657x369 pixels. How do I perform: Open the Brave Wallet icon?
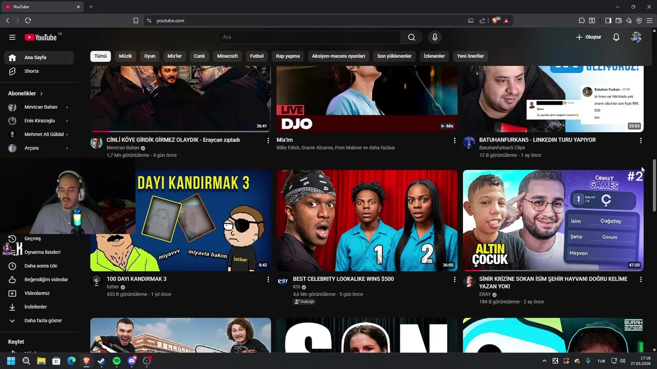click(x=619, y=20)
